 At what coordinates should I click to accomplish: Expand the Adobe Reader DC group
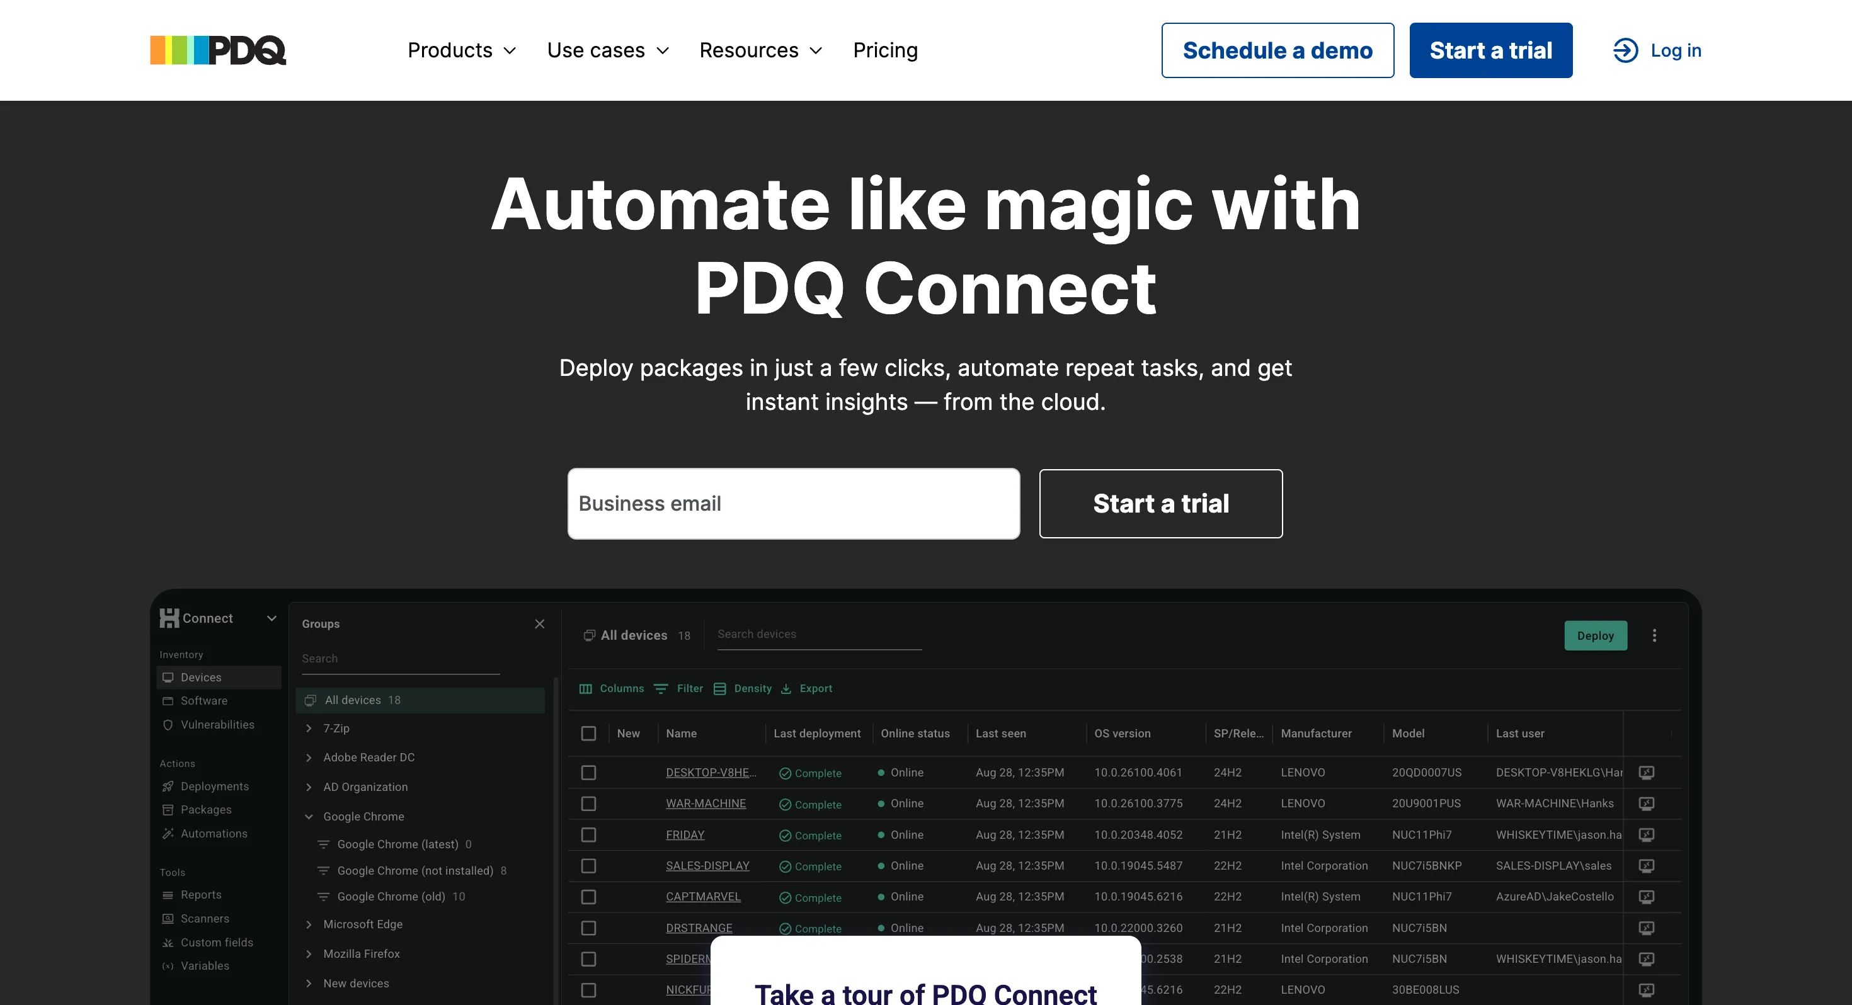(309, 758)
